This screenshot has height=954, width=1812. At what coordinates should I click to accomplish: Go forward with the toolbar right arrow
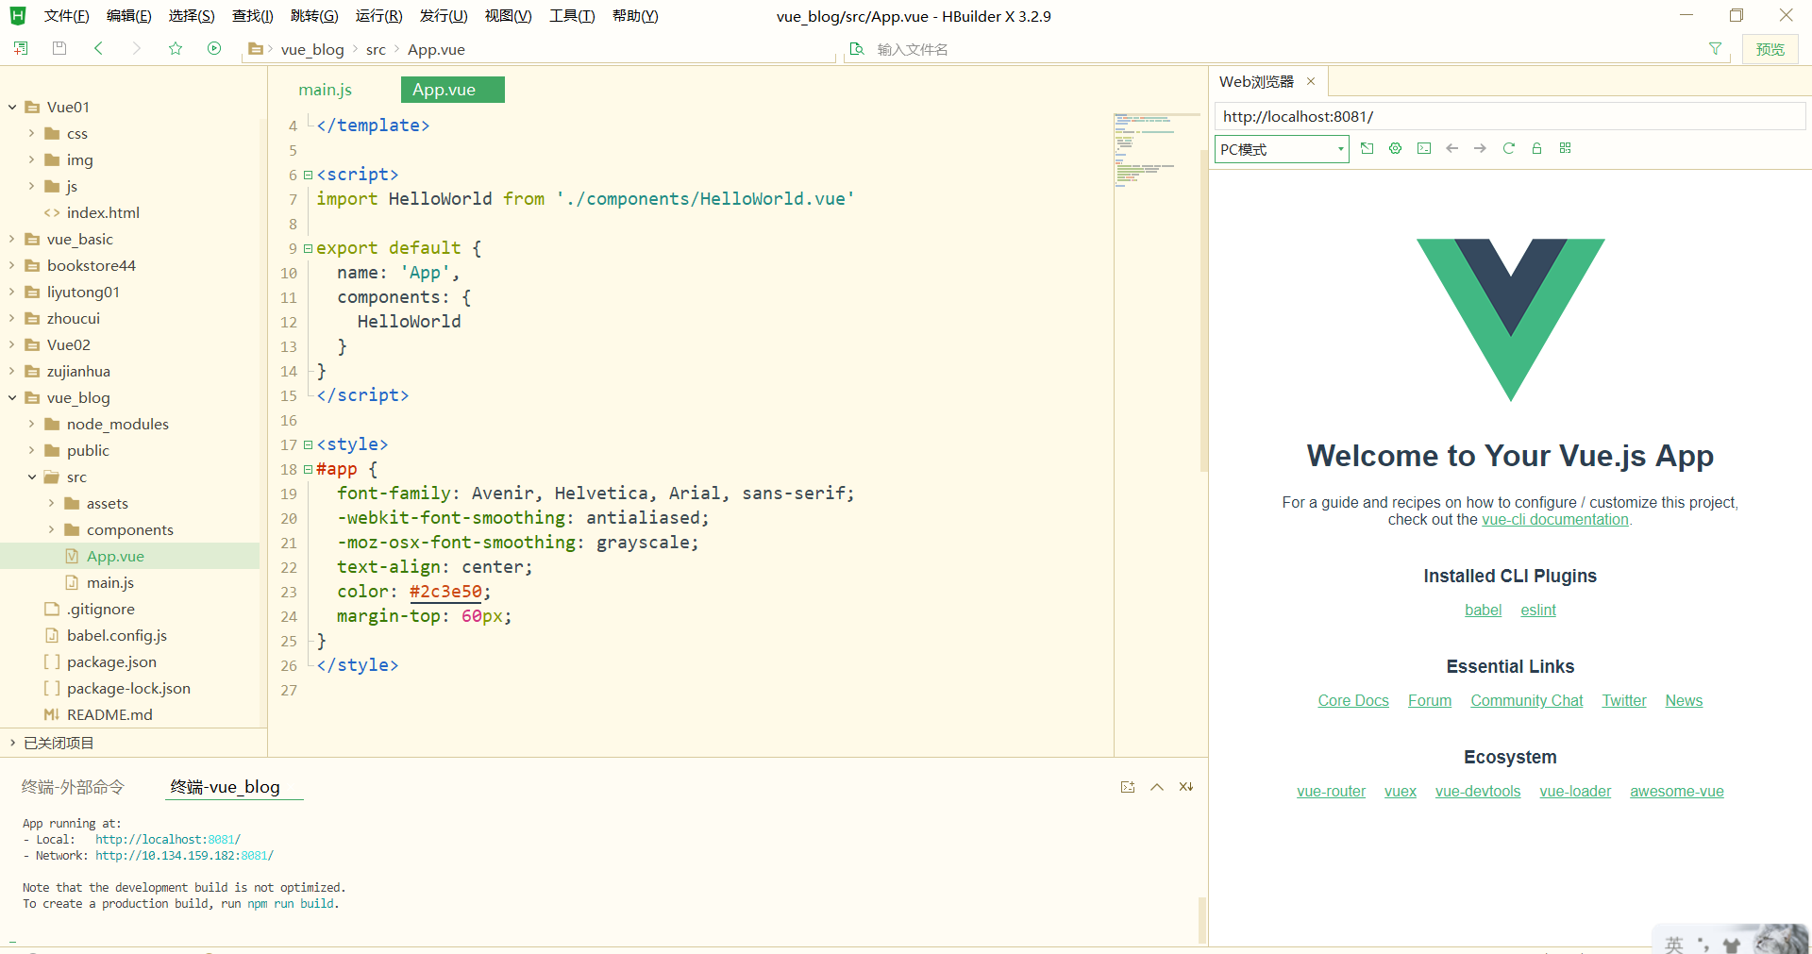coord(137,48)
